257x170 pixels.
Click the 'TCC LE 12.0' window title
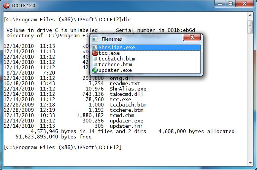click(23, 6)
